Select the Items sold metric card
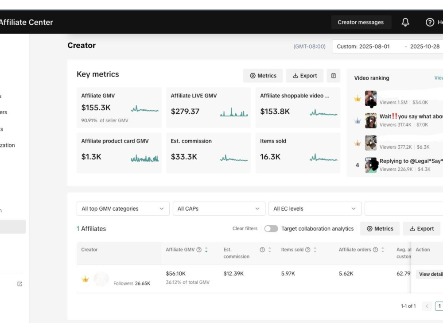The image size is (443, 332). 298,153
